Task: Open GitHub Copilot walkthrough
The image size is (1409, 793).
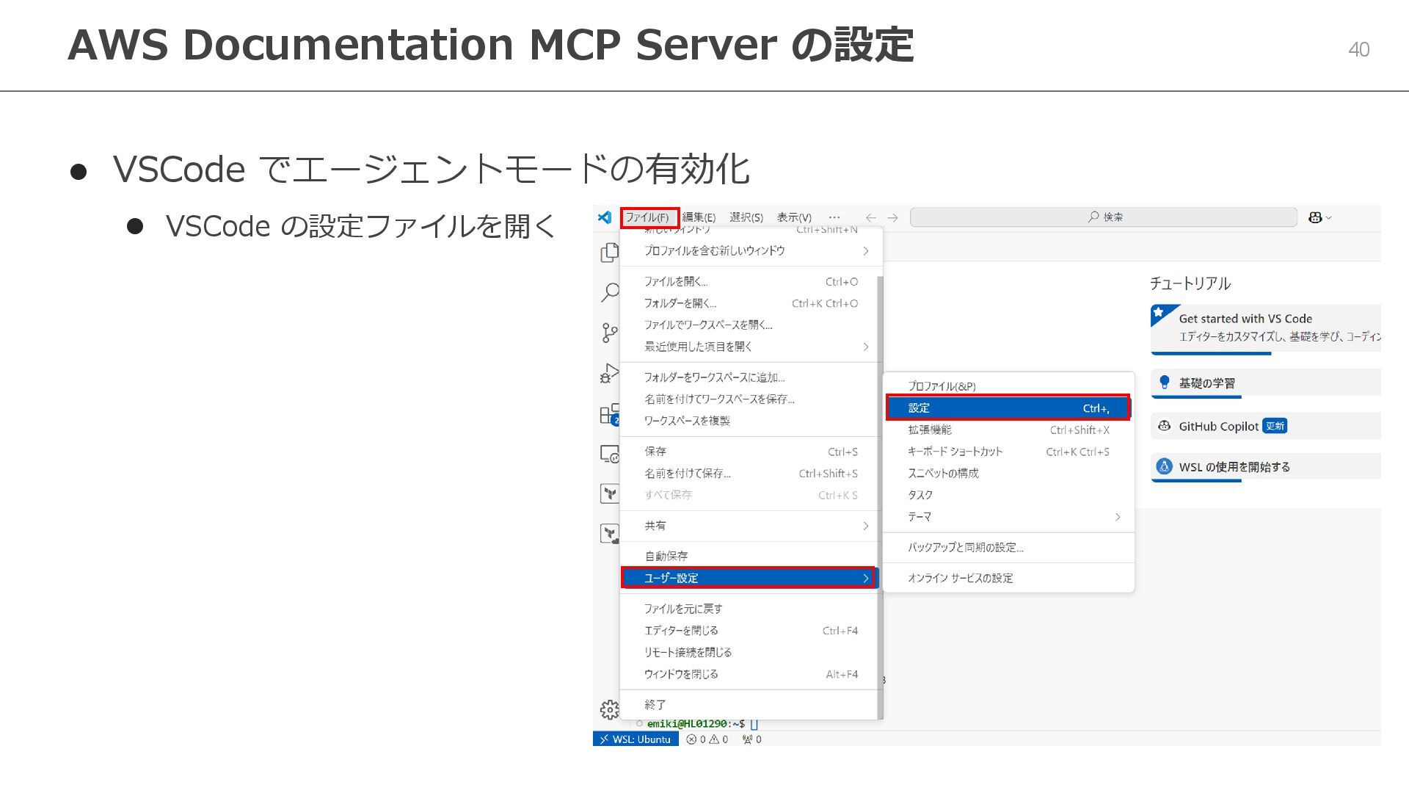Action: click(1266, 426)
